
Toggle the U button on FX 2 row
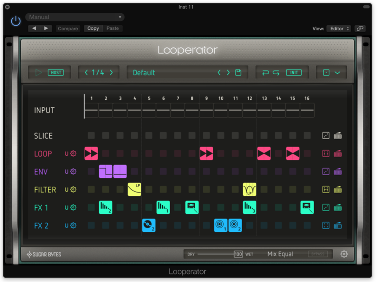(66, 226)
